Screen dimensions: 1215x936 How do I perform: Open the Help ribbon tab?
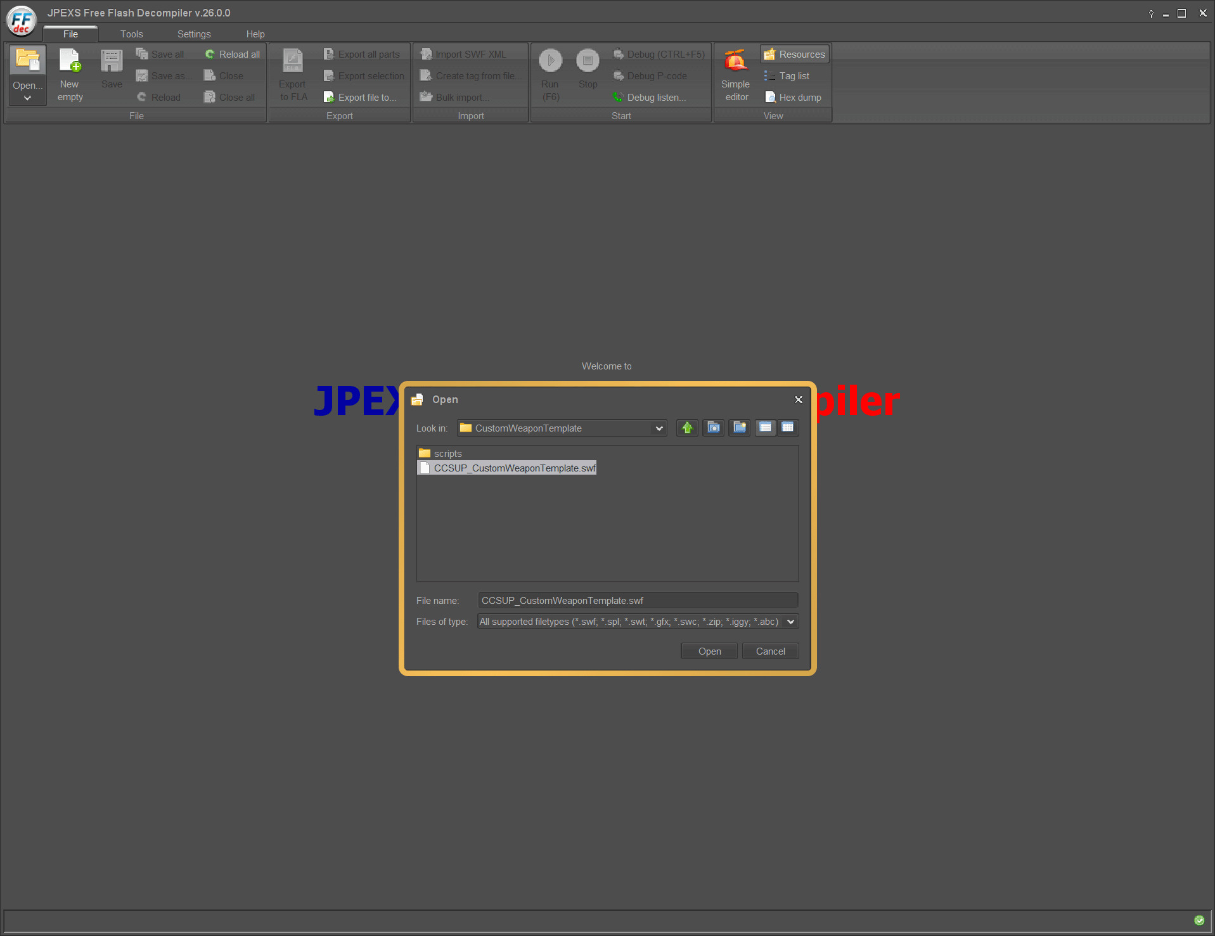coord(255,34)
